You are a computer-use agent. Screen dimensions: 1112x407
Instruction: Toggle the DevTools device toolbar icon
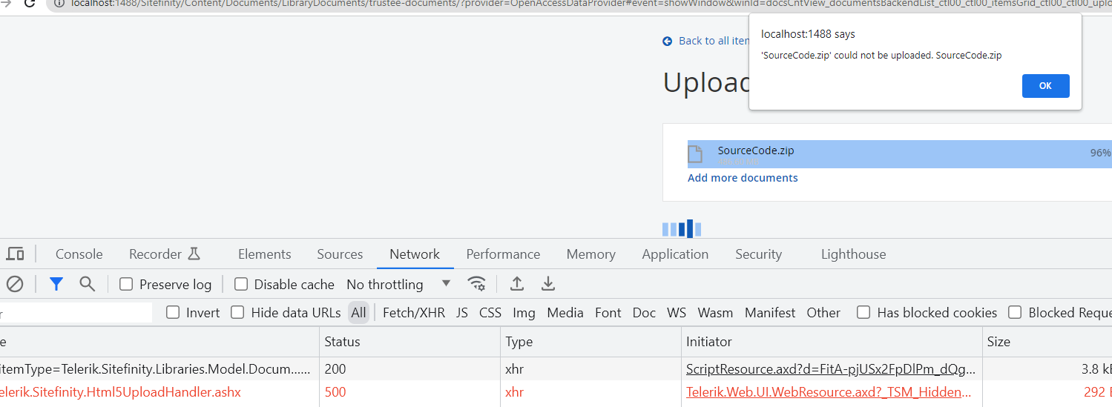point(15,254)
